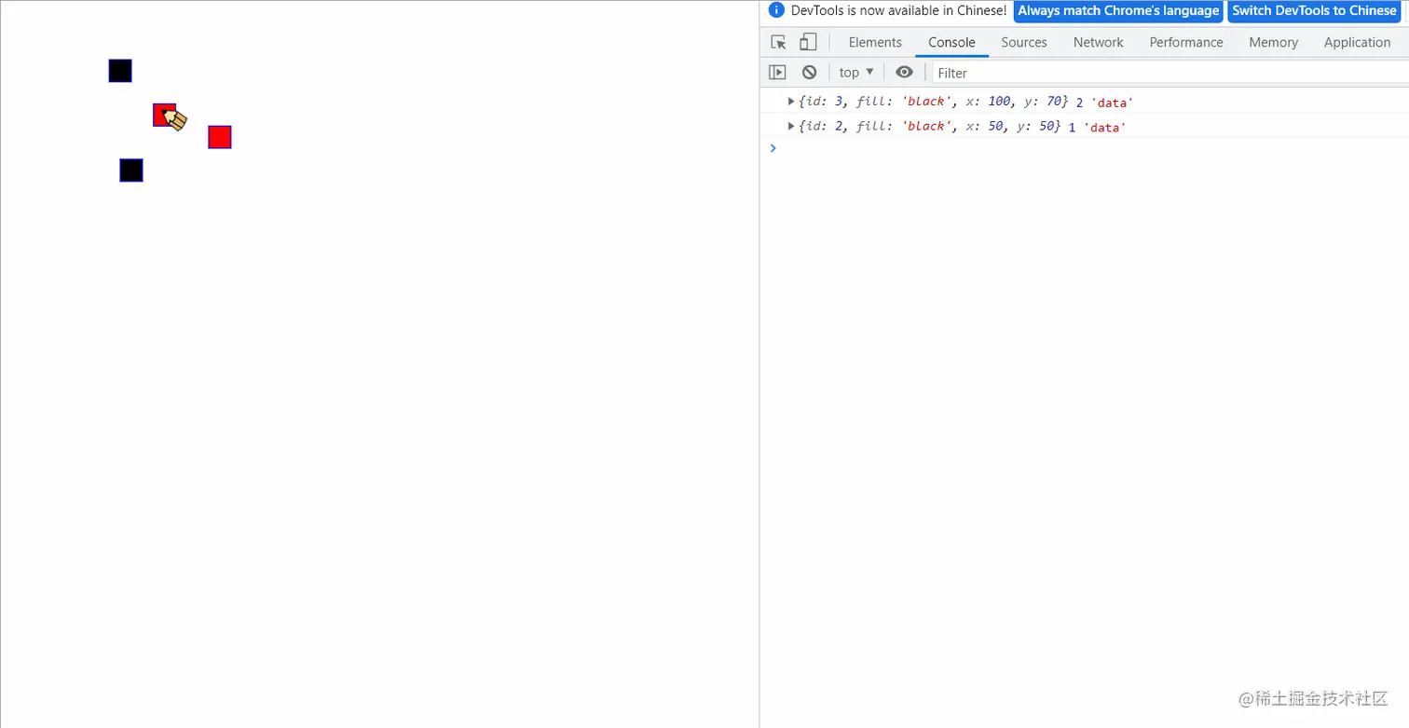Switch to the Sources tab
Image resolution: width=1409 pixels, height=728 pixels.
pos(1023,42)
